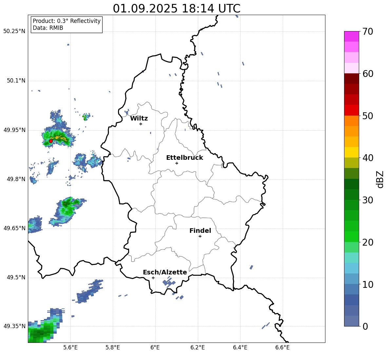388x354 pixels.
Task: Click the colorbar tick label 60
Action: click(x=368, y=74)
